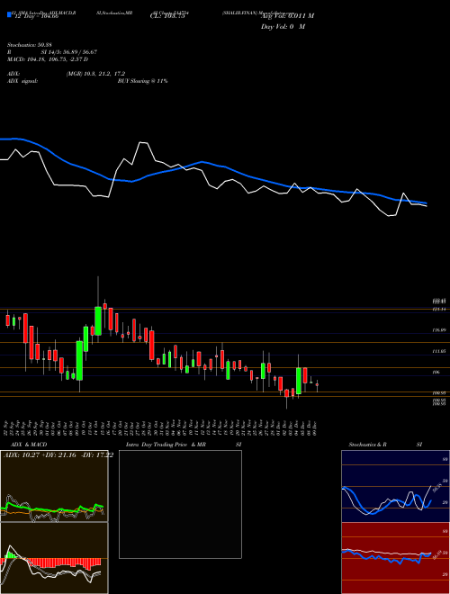Click the 'Day Vol: 0 M' text
Screen dimensions: 450x594
[283, 26]
